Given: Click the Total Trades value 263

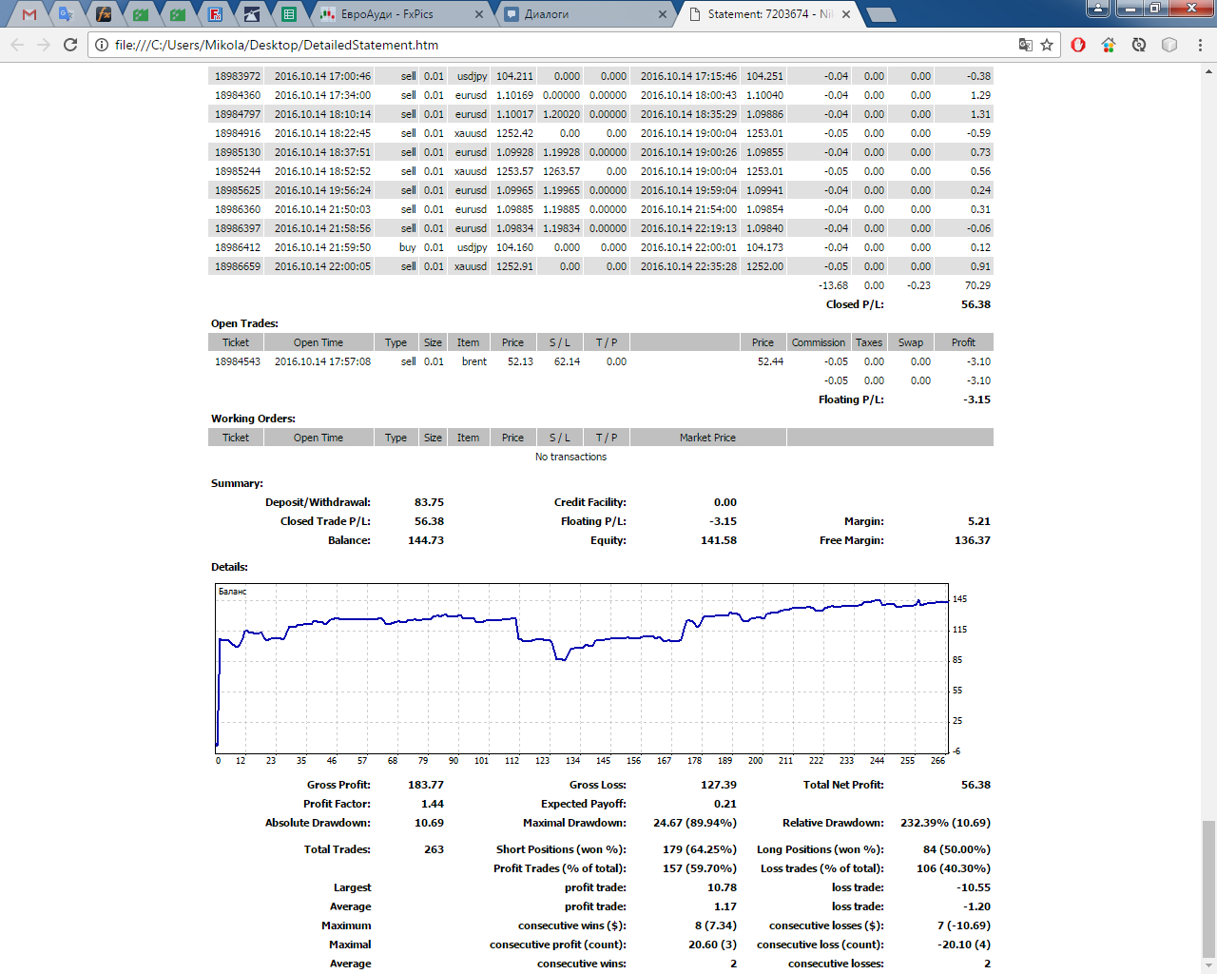Looking at the screenshot, I should point(434,849).
